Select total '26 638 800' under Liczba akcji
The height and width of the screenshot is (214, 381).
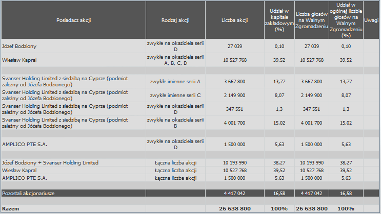(x=235, y=209)
